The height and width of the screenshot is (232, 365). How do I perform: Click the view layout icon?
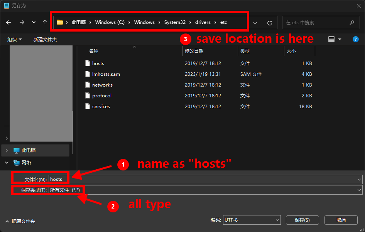tap(331, 39)
